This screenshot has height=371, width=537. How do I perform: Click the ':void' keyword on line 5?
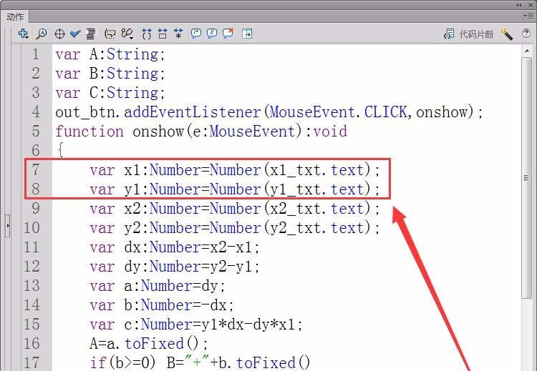pyautogui.click(x=326, y=132)
